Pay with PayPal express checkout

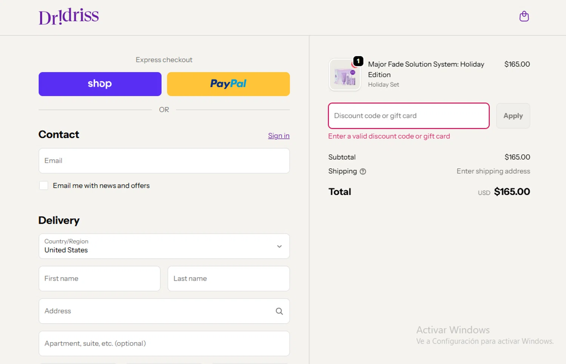[x=228, y=84]
